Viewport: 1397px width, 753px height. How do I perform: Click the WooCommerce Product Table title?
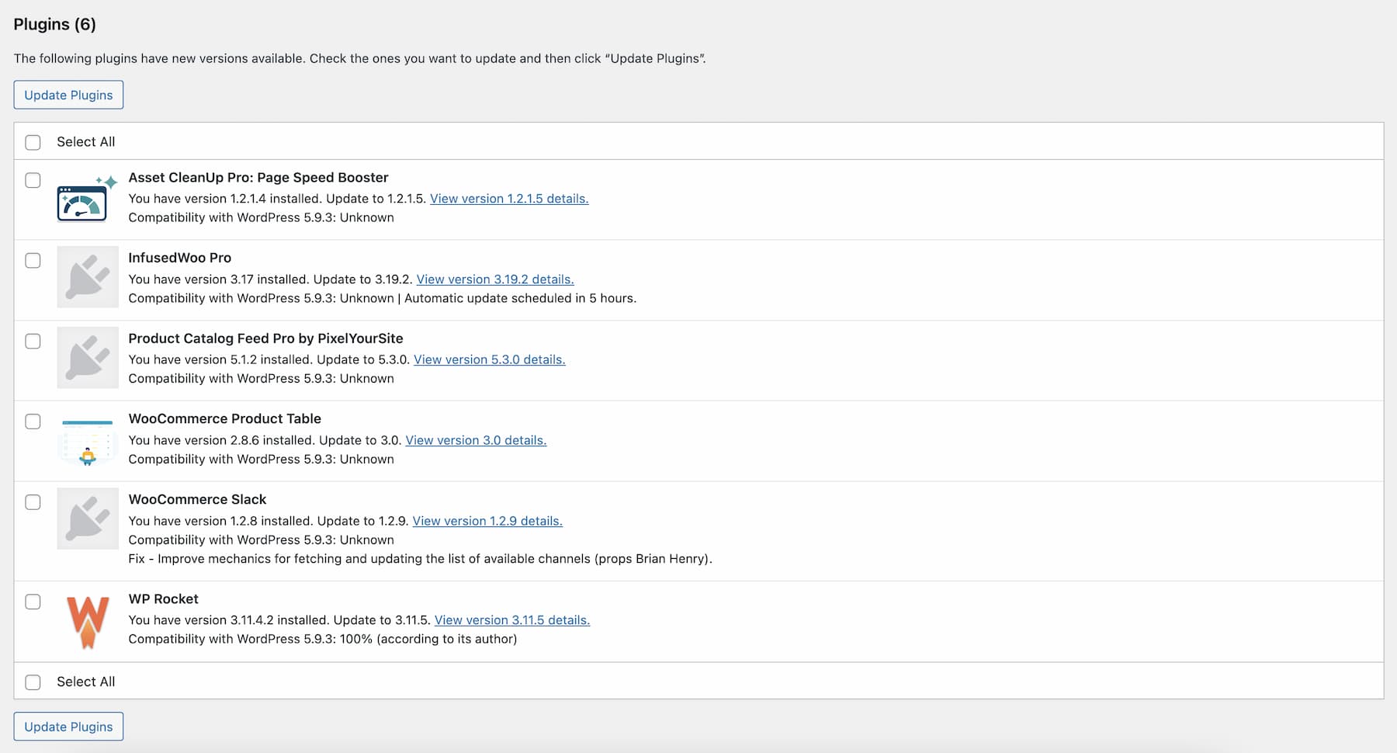(224, 418)
